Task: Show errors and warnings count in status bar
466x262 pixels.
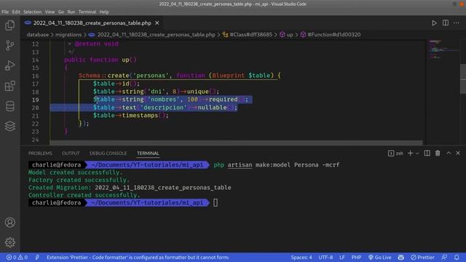Action: [x=17, y=257]
